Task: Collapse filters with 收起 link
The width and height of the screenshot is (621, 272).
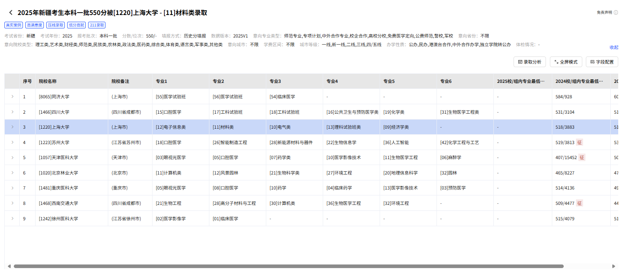Action: click(x=614, y=47)
